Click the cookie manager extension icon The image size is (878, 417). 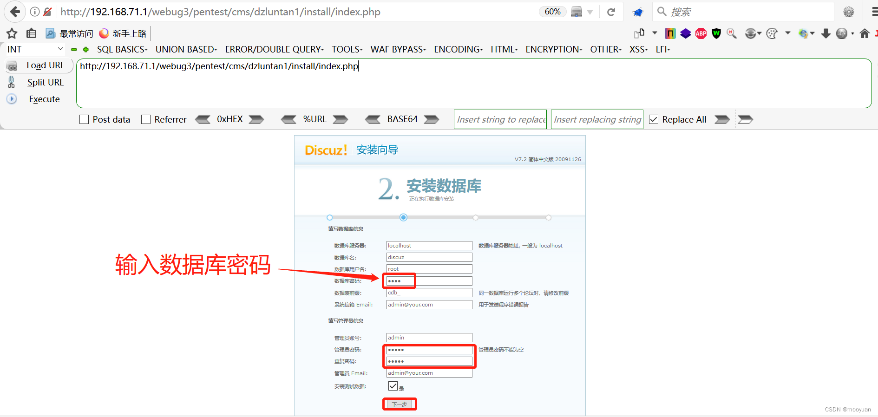coord(772,33)
